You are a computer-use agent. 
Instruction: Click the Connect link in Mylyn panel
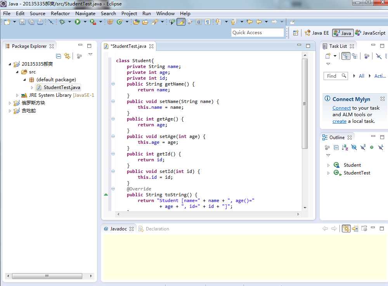(341, 108)
